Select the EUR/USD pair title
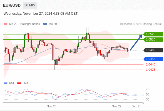This screenshot has width=164, height=111. click(x=12, y=5)
